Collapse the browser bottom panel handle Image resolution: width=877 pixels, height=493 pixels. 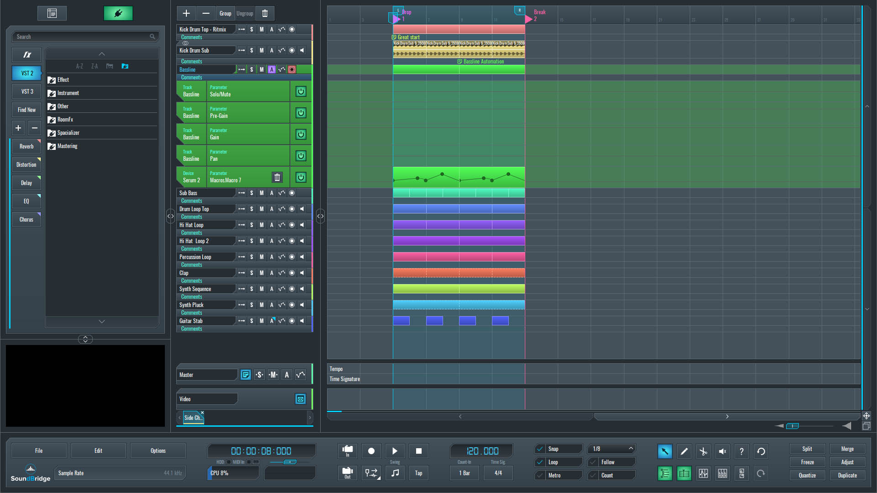point(85,339)
